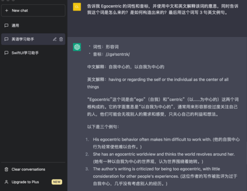Click the plus icon in New chat
Screen dimensions: 247x191
[7, 11]
